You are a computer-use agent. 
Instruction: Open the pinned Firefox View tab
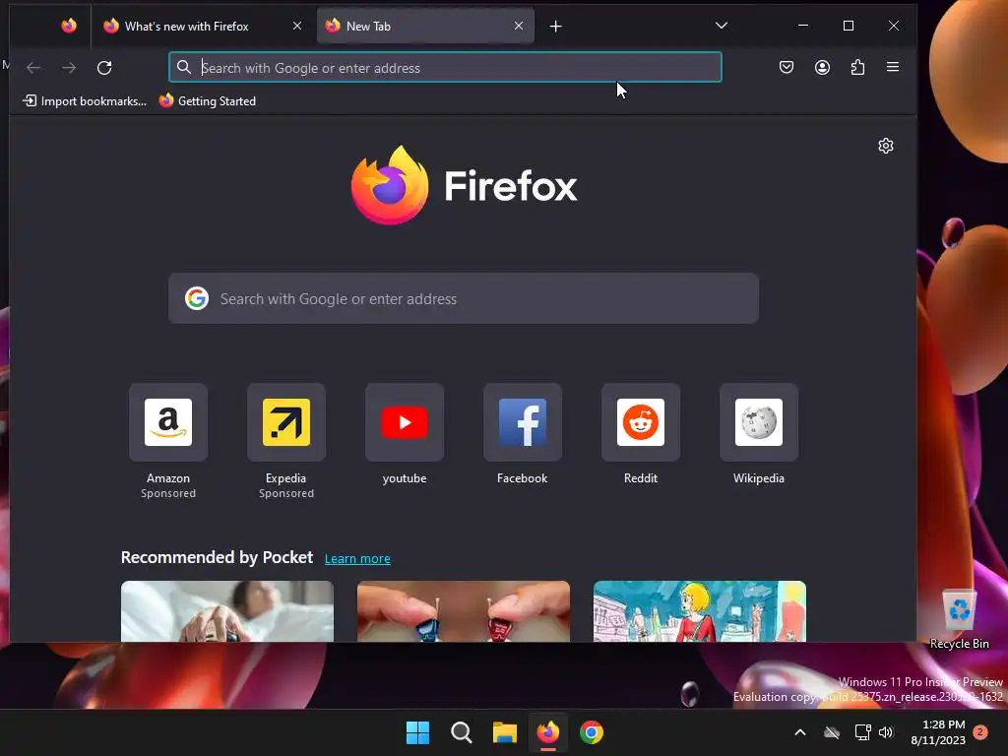point(69,26)
